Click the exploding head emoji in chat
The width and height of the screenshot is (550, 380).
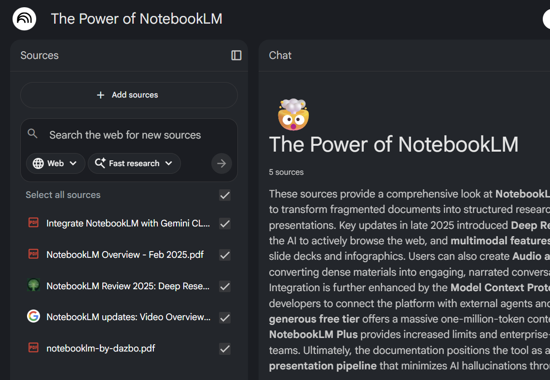point(293,114)
